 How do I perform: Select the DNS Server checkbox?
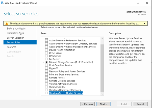pyautogui.click(x=46, y=56)
